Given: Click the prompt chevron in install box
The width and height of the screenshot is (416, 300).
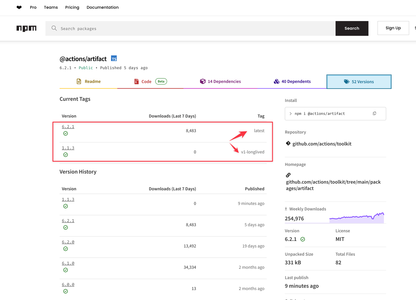Looking at the screenshot, I should [x=291, y=114].
